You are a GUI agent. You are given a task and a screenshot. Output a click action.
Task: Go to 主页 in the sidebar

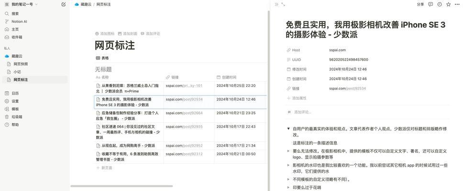click(15, 30)
